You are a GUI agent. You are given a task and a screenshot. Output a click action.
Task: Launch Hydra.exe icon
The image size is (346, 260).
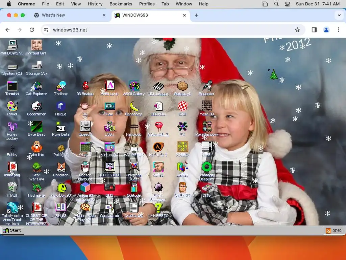click(x=36, y=188)
